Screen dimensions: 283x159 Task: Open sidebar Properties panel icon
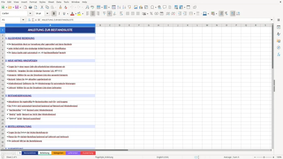point(279,27)
